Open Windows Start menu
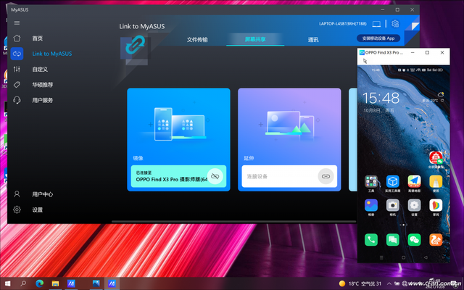 8,283
